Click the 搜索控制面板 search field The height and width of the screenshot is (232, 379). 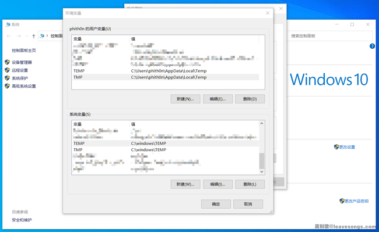329,36
